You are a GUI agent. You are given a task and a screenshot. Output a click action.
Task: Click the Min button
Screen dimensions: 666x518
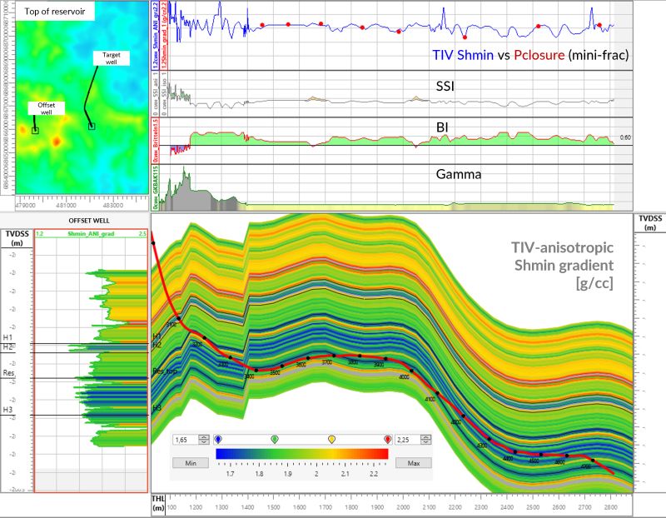190,461
